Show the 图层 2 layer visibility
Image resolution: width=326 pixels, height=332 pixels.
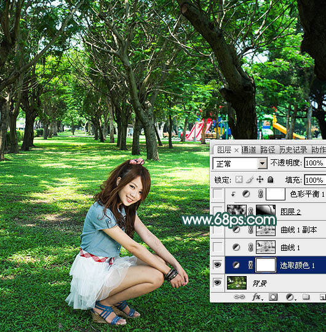tap(218, 211)
